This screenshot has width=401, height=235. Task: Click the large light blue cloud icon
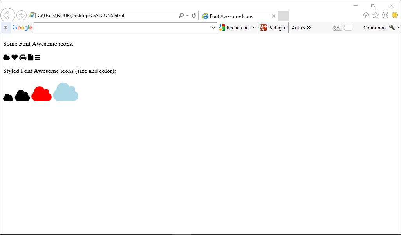[65, 92]
